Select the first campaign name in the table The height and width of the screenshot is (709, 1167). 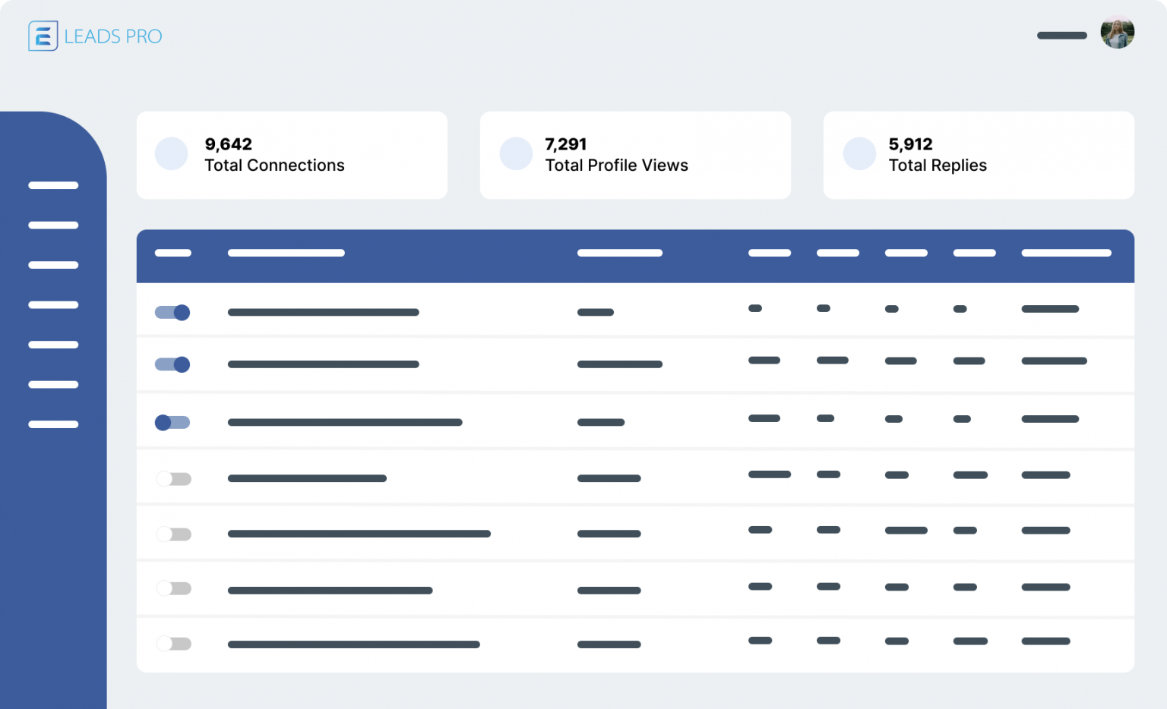pyautogui.click(x=323, y=312)
